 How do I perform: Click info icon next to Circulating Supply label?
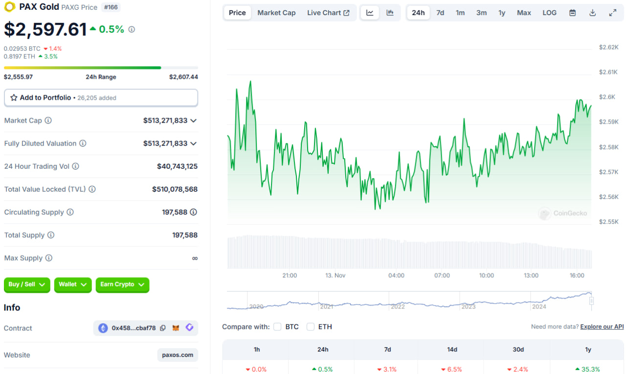point(70,212)
